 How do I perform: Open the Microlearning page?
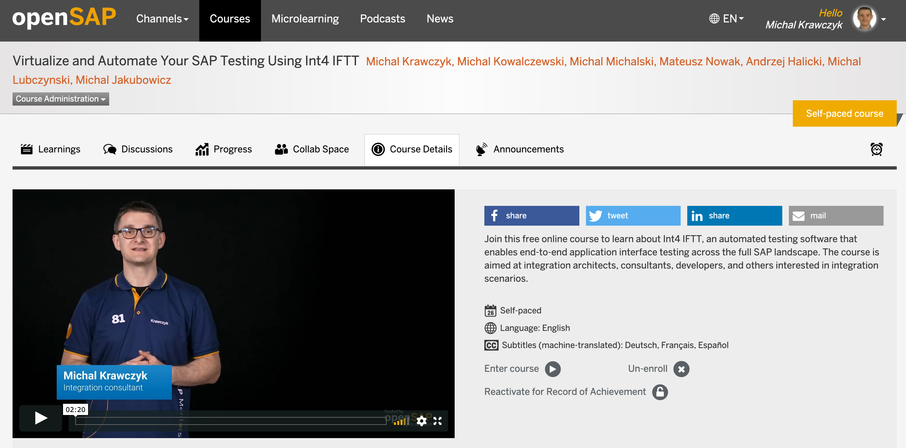[x=305, y=18]
